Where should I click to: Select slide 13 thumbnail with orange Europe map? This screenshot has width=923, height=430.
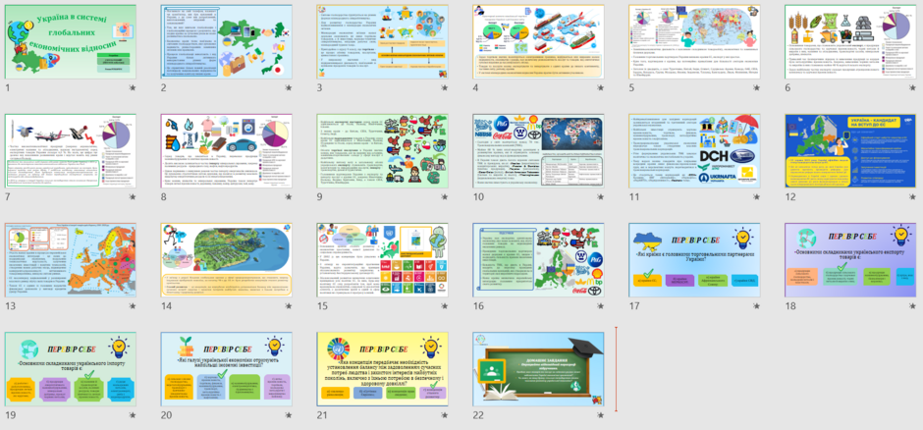(71, 260)
